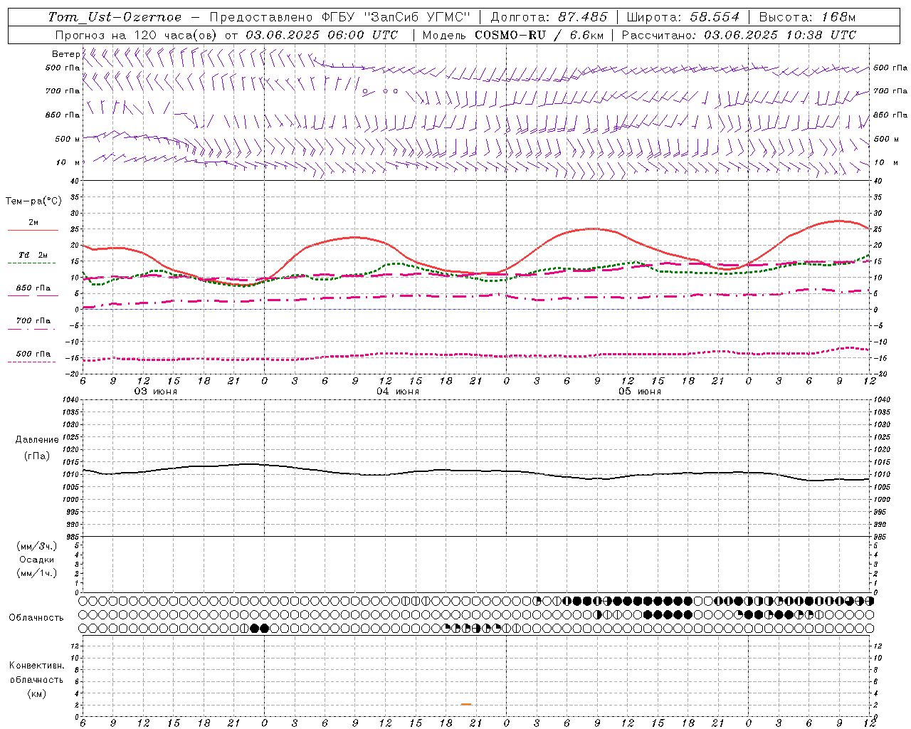Image resolution: width=911 pixels, height=729 pixels.
Task: Click the 2м temperature legend entry
Action: pyautogui.click(x=33, y=223)
